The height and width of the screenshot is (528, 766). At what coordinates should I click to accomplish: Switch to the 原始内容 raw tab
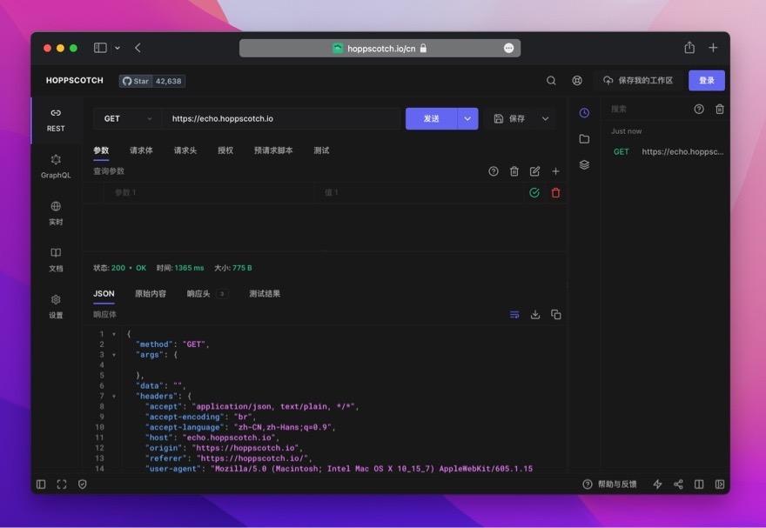[151, 293]
